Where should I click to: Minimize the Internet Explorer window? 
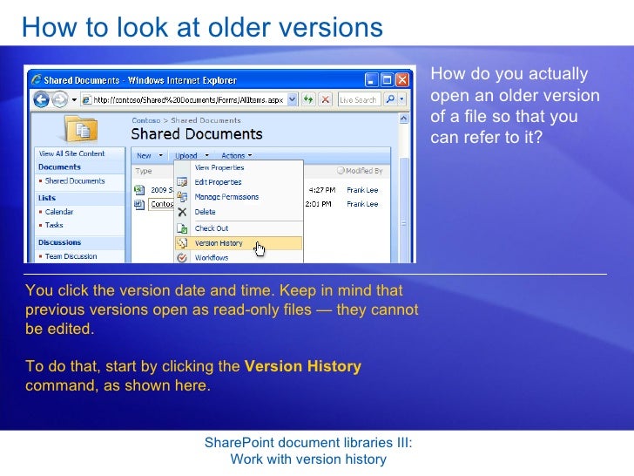(371, 79)
